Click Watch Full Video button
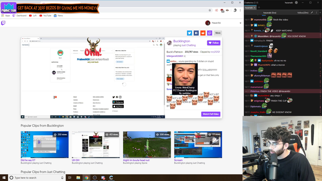The width and height of the screenshot is (322, 181). click(211, 114)
